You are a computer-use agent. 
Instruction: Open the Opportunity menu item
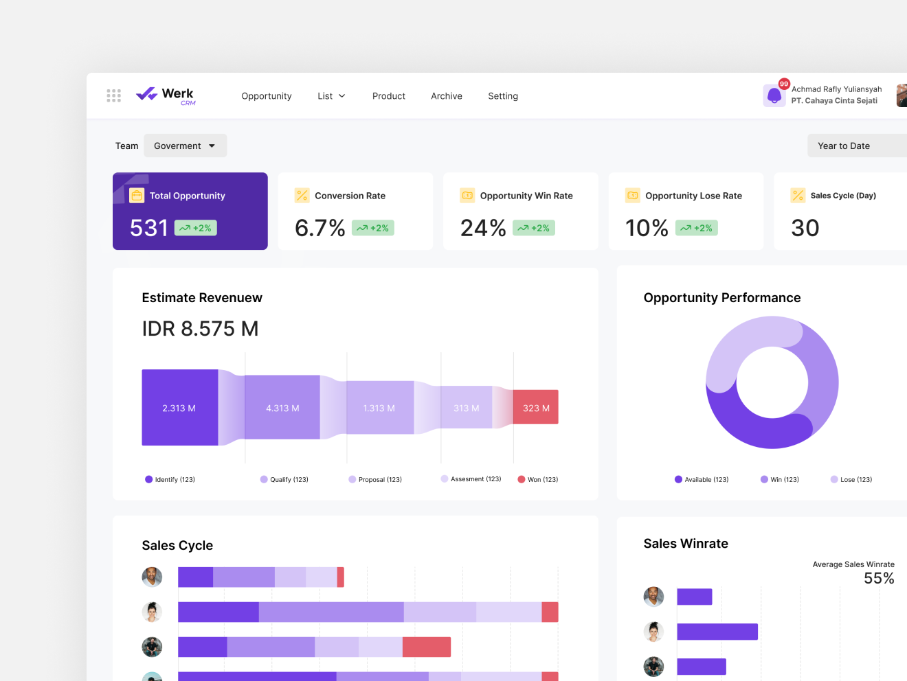(x=267, y=96)
